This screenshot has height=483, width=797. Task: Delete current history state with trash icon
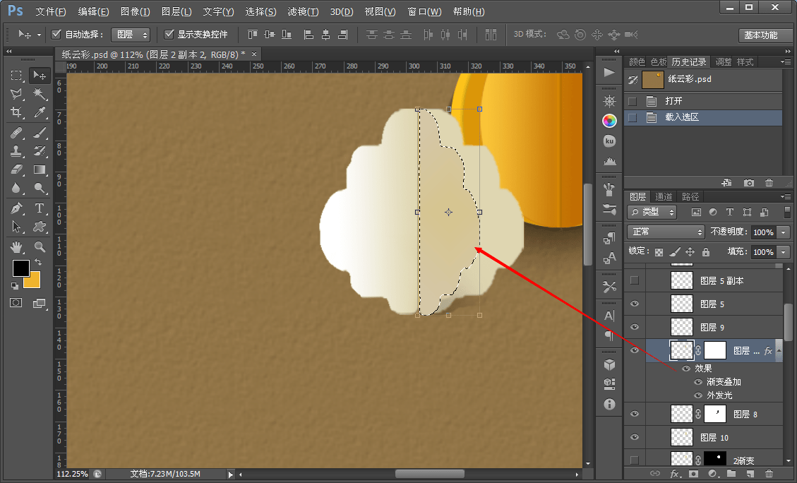769,182
